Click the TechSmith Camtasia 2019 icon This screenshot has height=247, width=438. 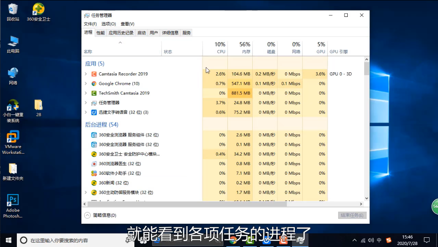click(94, 93)
